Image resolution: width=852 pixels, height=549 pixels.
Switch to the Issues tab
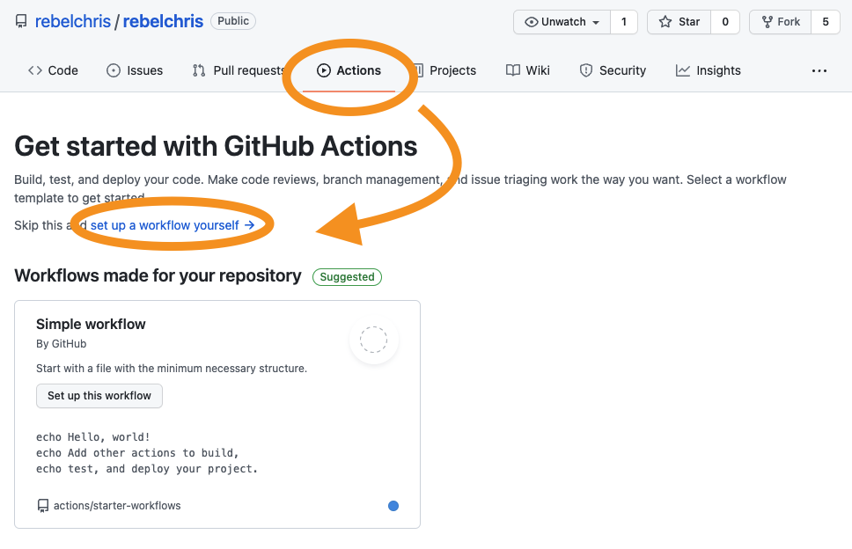[135, 70]
